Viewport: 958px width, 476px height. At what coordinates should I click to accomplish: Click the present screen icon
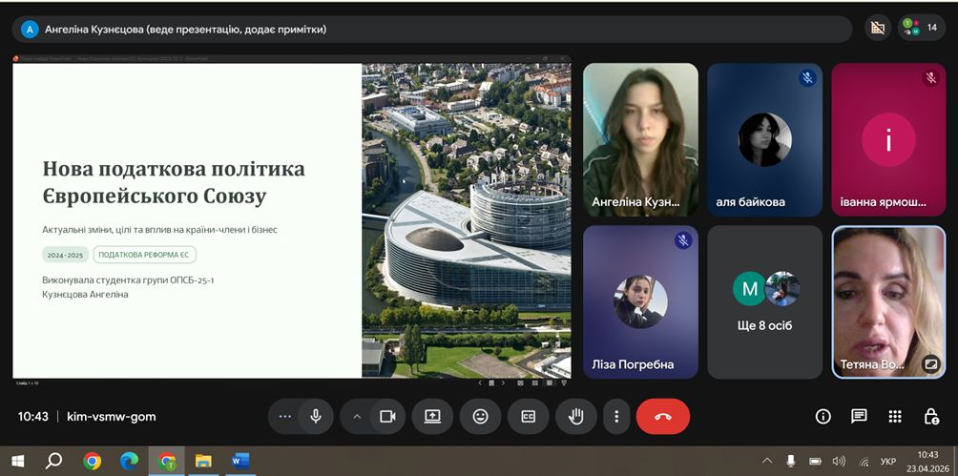(432, 417)
